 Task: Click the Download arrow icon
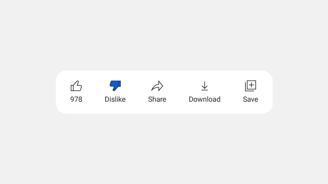[205, 86]
